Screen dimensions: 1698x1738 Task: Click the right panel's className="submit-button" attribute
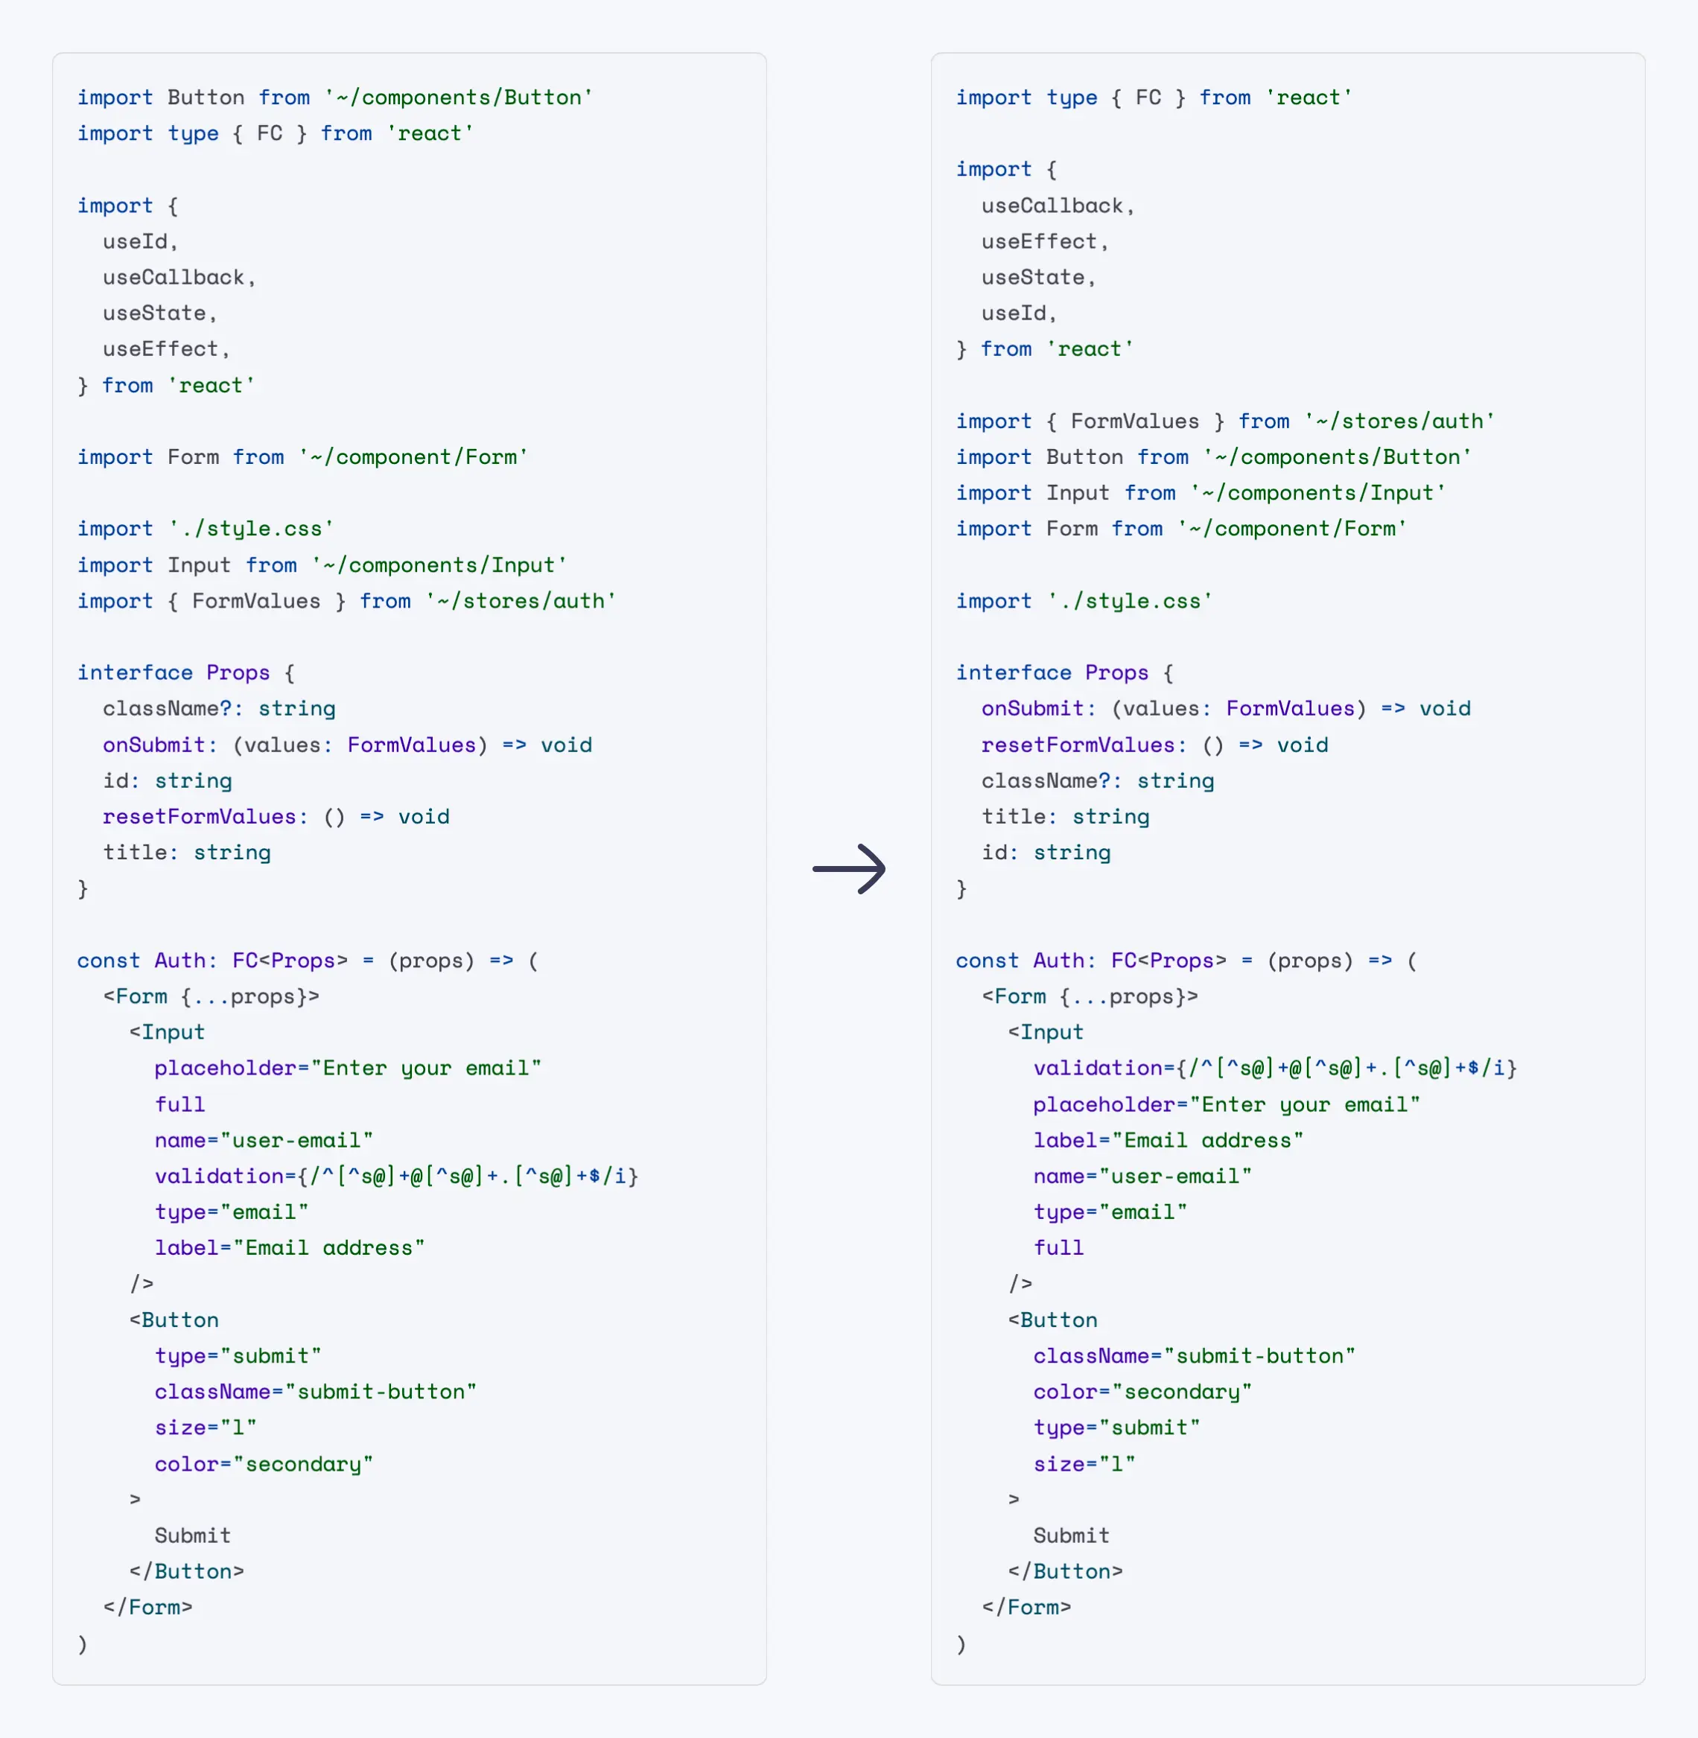click(1193, 1356)
